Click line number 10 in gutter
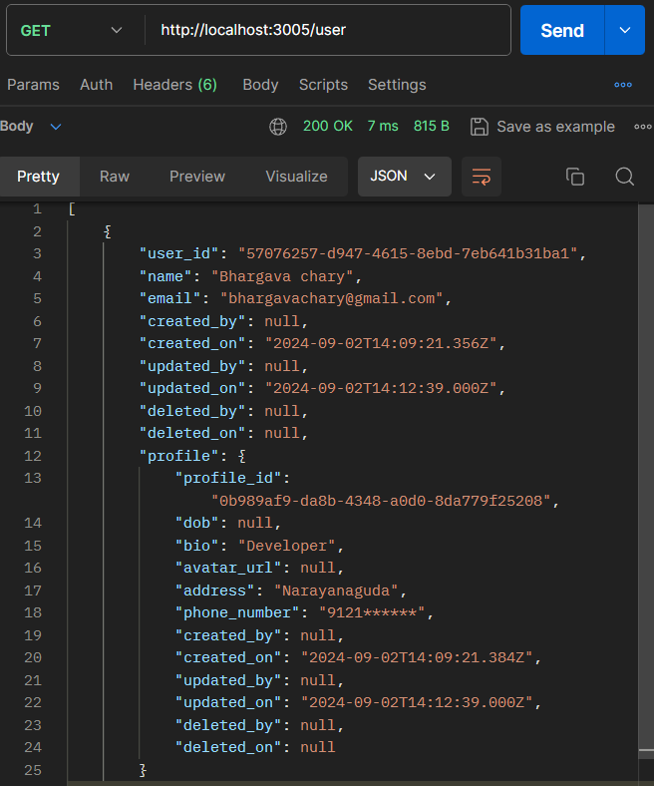 pyautogui.click(x=33, y=411)
